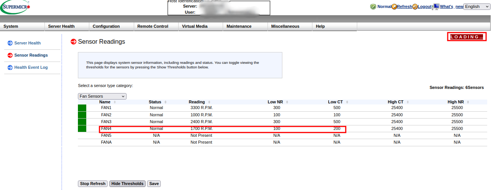Sort by the Status column arrows

coord(165,102)
